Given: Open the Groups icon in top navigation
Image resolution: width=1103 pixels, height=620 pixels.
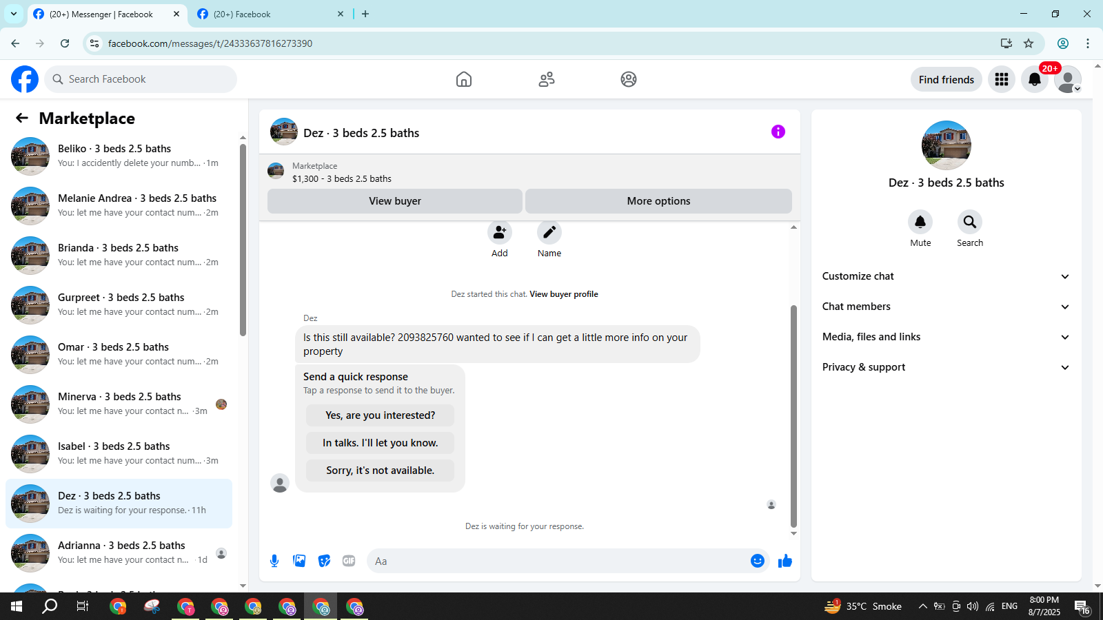Looking at the screenshot, I should (629, 79).
